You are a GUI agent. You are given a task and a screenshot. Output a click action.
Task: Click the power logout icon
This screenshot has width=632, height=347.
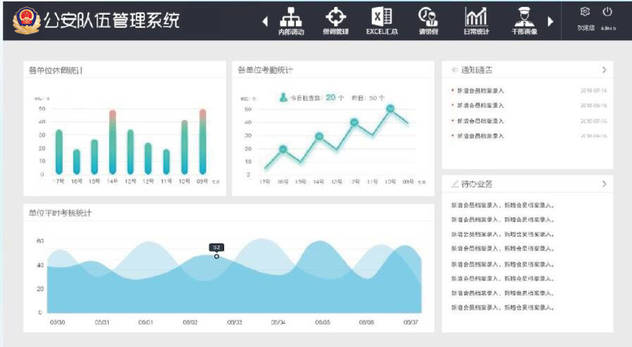[607, 12]
